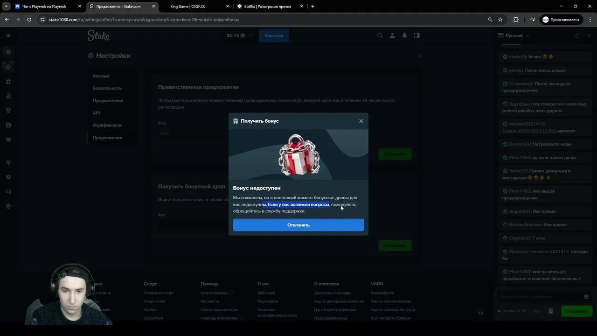Open the browser extensions puzzle icon
Image resolution: width=597 pixels, height=336 pixels.
(516, 20)
